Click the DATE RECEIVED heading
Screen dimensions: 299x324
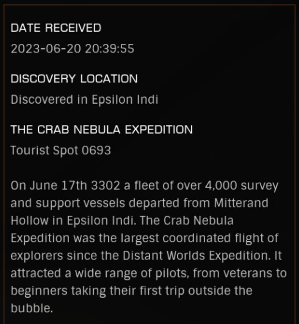click(x=56, y=28)
